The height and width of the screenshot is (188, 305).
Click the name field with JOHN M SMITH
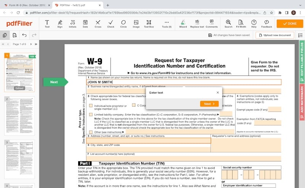184,82
